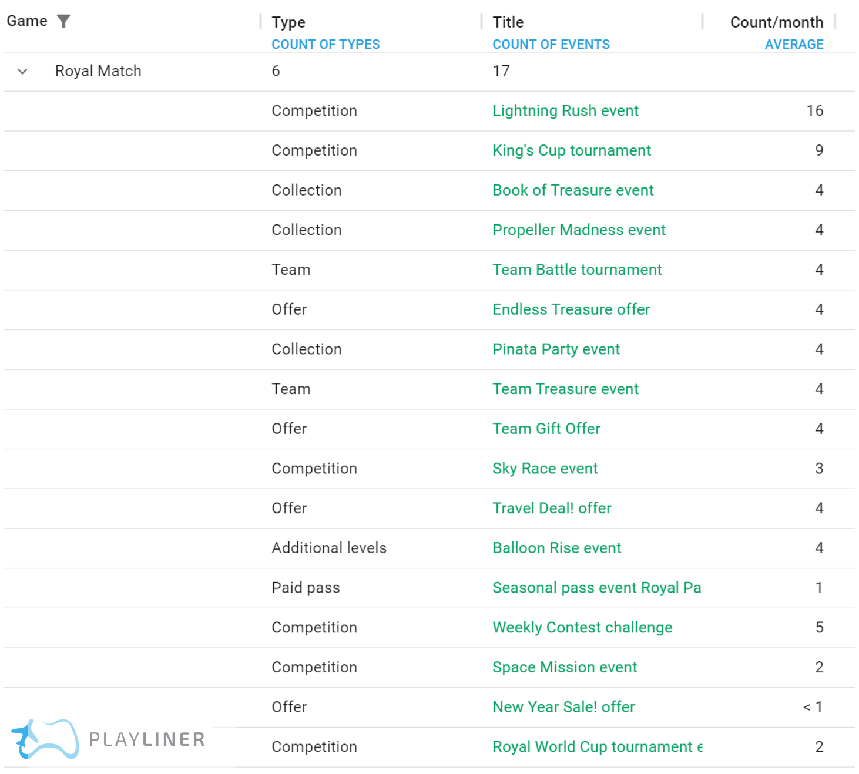
Task: Open the Endless Treasure offer link
Action: tap(571, 309)
